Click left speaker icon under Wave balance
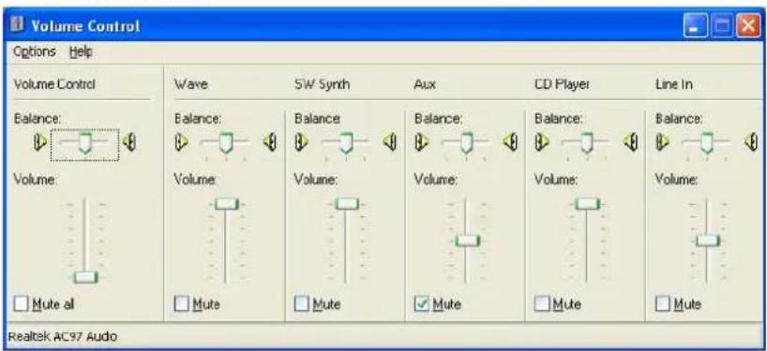Screen dimensions: 767x351 point(182,141)
